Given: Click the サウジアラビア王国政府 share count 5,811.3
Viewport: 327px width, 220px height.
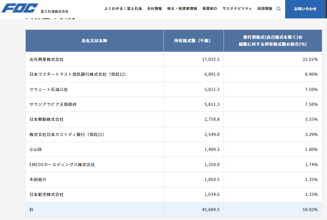Looking at the screenshot, I should pos(212,104).
